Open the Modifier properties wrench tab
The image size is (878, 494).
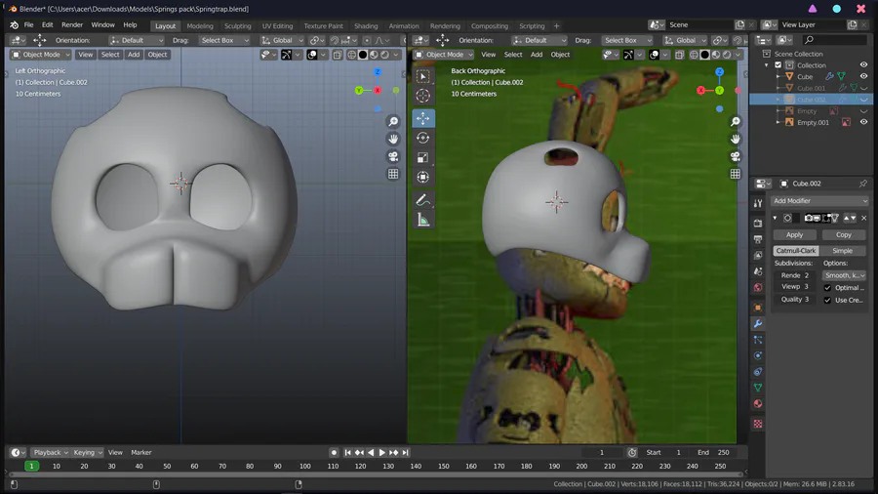pos(757,323)
